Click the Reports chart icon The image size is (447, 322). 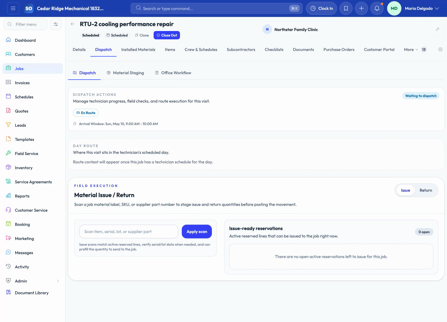click(8, 196)
